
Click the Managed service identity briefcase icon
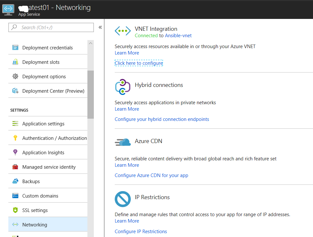[x=15, y=166]
